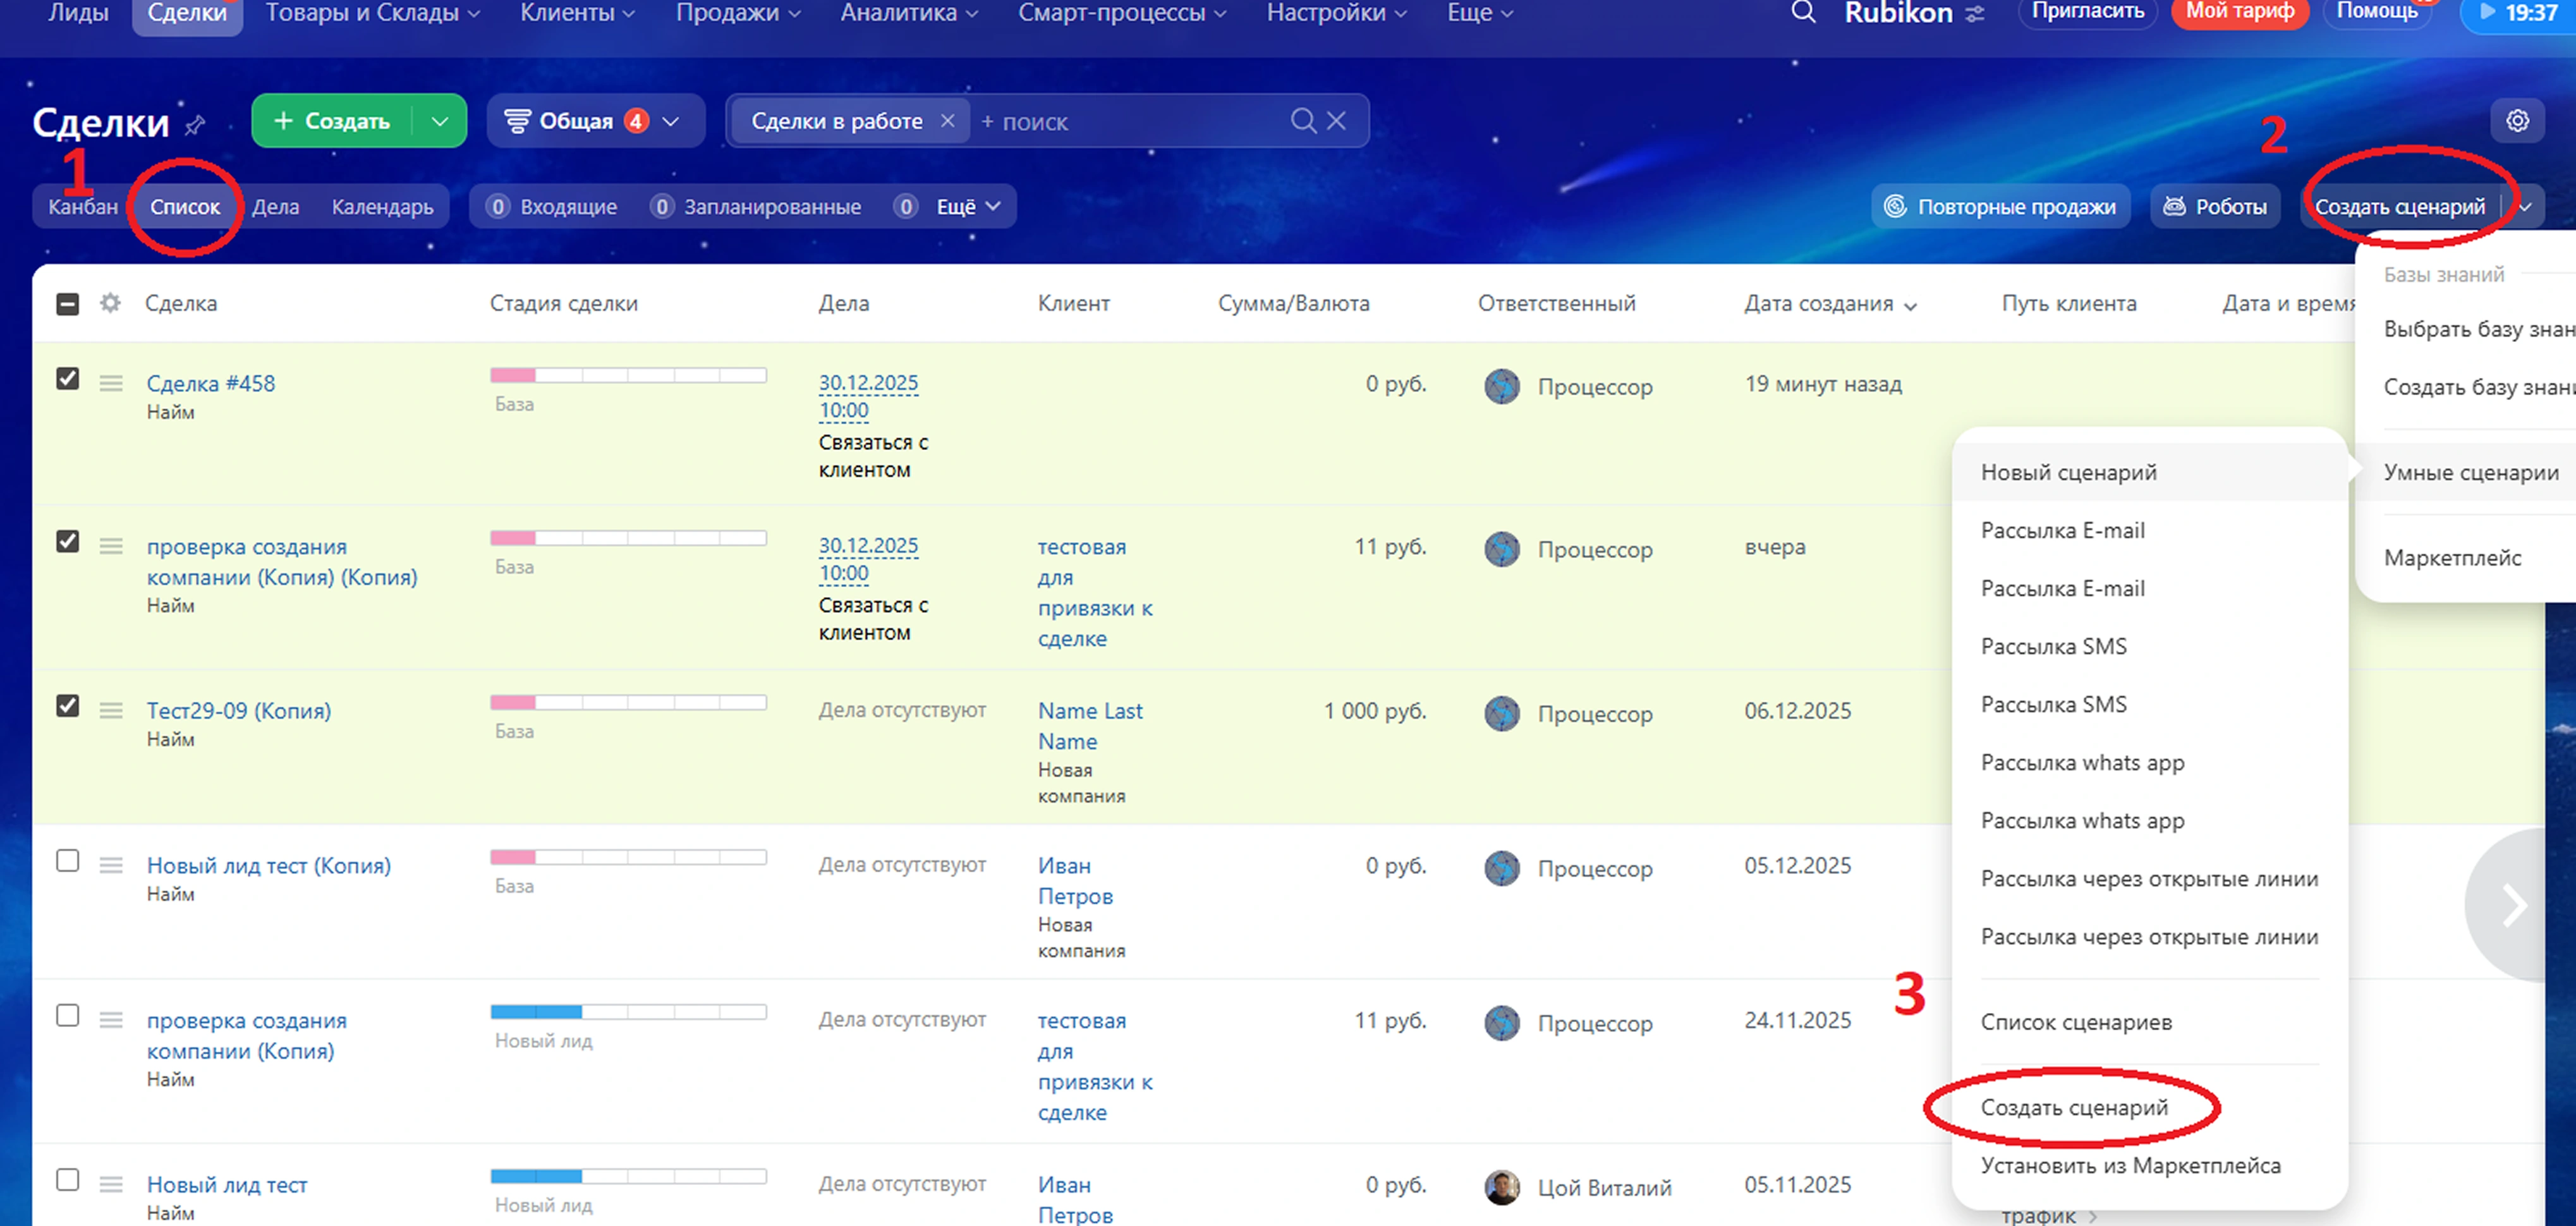The width and height of the screenshot is (2576, 1226).
Task: Click the Роботы button
Action: [x=2215, y=207]
